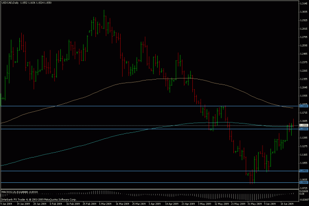The width and height of the screenshot is (309, 206).
Task: Select the 1.1800 horizontal line price tag
Action: 304,106
